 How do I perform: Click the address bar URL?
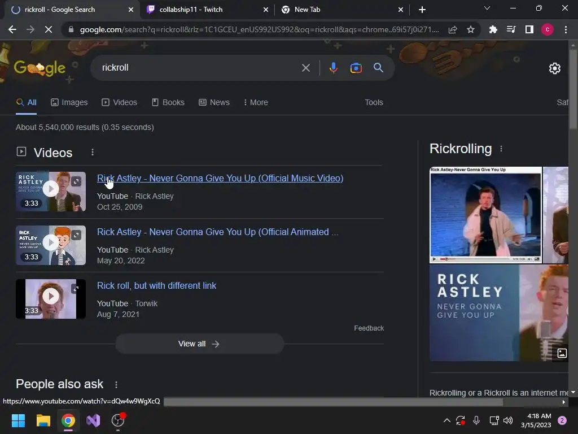pyautogui.click(x=259, y=29)
